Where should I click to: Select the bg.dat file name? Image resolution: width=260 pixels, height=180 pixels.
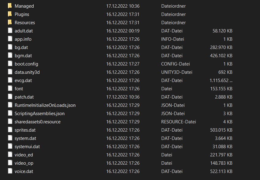21,47
